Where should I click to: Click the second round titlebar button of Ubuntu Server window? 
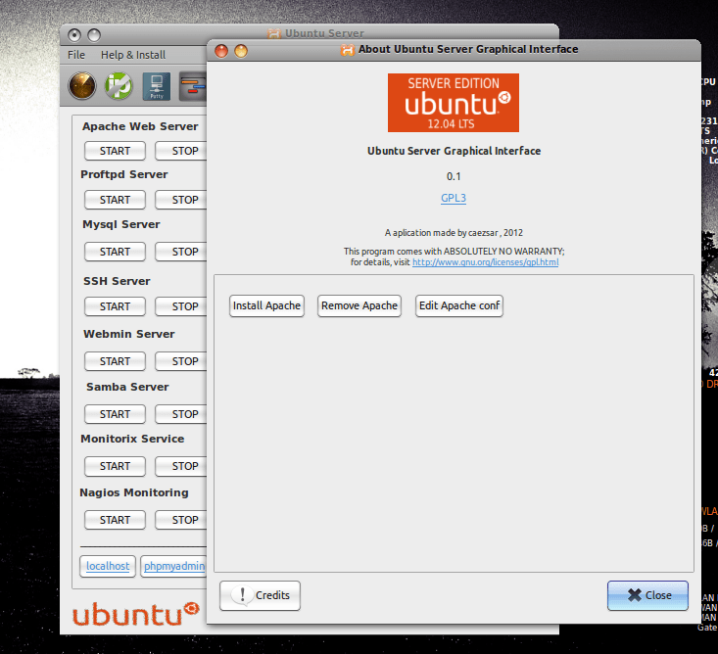pos(94,35)
